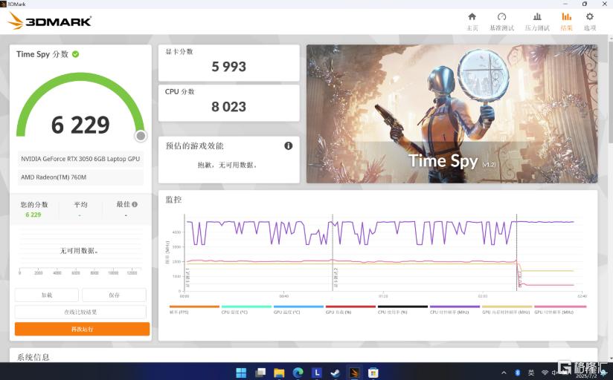Click the dashed marker just before 01:20
Viewport: 613px width, 380px height.
click(x=333, y=252)
